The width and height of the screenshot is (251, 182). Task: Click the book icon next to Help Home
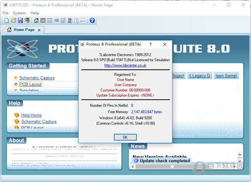pyautogui.click(x=17, y=115)
